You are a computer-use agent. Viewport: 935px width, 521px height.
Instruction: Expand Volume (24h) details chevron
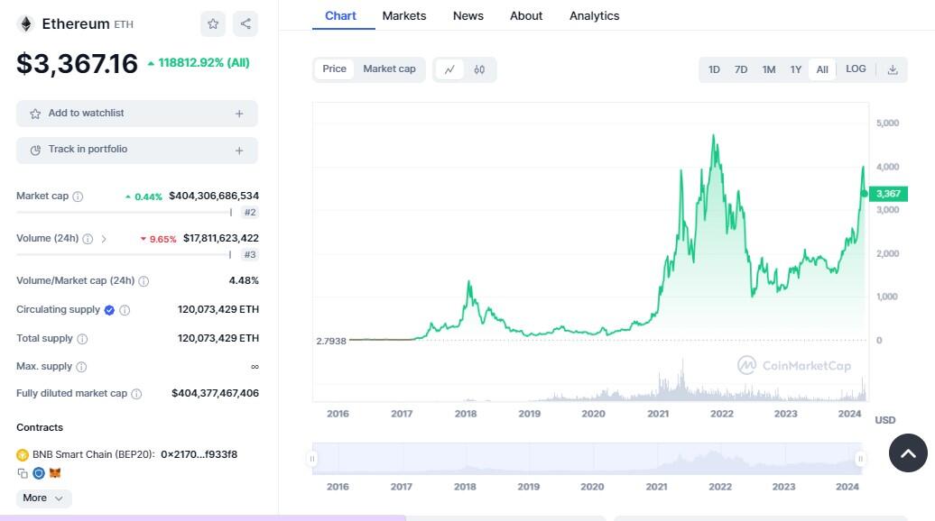(x=104, y=239)
